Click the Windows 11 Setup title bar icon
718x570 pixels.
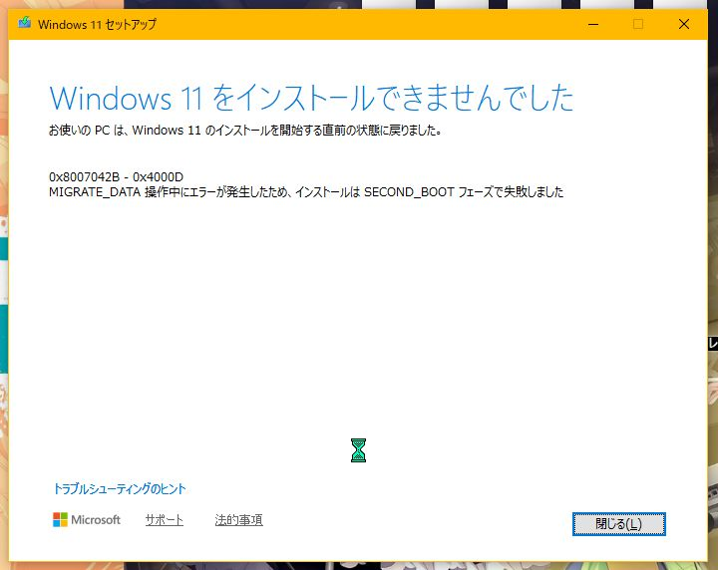pyautogui.click(x=24, y=23)
